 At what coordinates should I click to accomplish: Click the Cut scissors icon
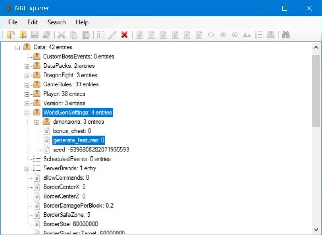pyautogui.click(x=61, y=35)
